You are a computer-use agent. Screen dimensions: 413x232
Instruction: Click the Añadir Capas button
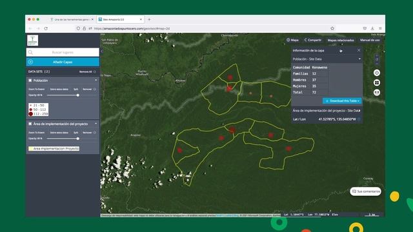(x=63, y=62)
